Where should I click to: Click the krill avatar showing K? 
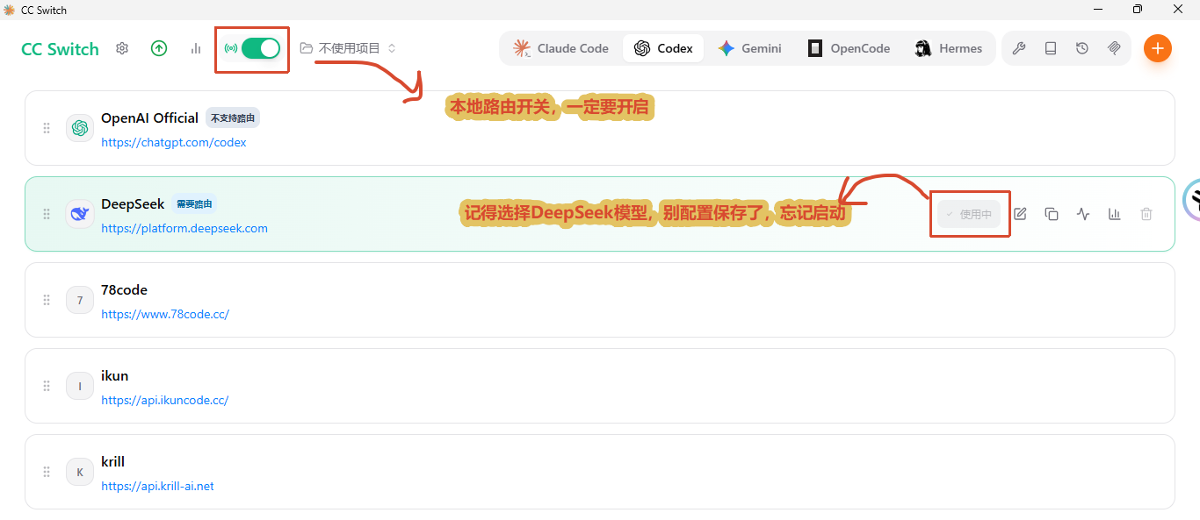click(80, 472)
